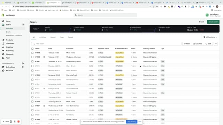
Task: Switch to the Closed tab
Action: [x=70, y=37]
